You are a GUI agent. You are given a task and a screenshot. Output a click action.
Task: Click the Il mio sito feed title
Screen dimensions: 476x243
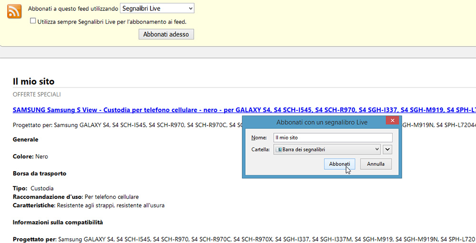click(34, 81)
